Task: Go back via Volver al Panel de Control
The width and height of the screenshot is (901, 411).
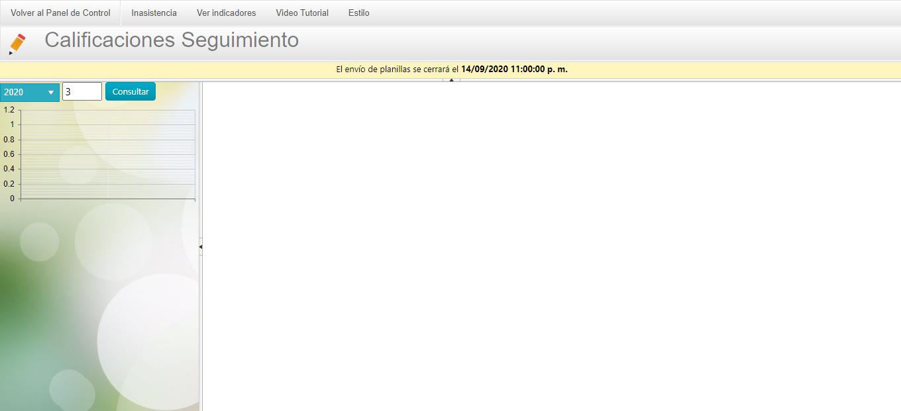Action: tap(60, 13)
